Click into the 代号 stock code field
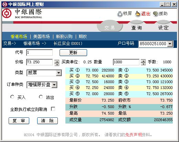This screenshot has width=179, height=142. click(x=39, y=52)
